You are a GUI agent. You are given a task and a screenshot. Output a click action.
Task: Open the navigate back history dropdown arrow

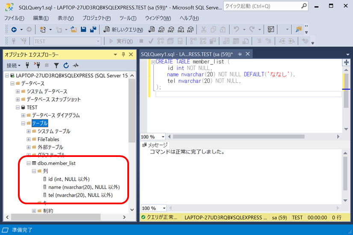pos(21,29)
